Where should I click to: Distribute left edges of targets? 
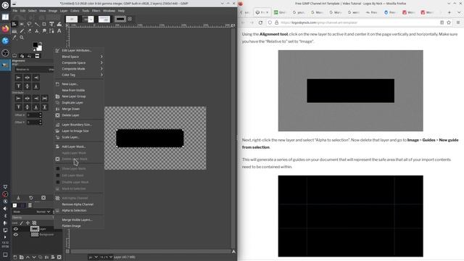[x=18, y=99]
